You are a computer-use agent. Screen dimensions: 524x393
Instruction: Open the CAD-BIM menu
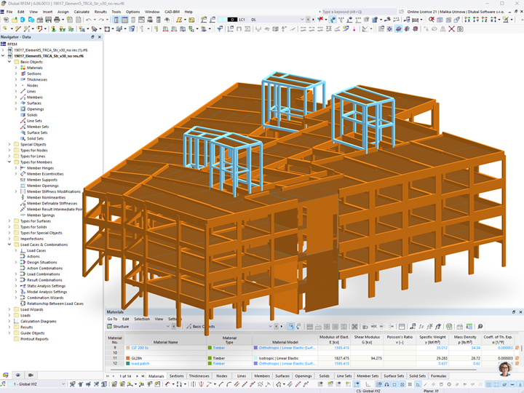tap(172, 12)
